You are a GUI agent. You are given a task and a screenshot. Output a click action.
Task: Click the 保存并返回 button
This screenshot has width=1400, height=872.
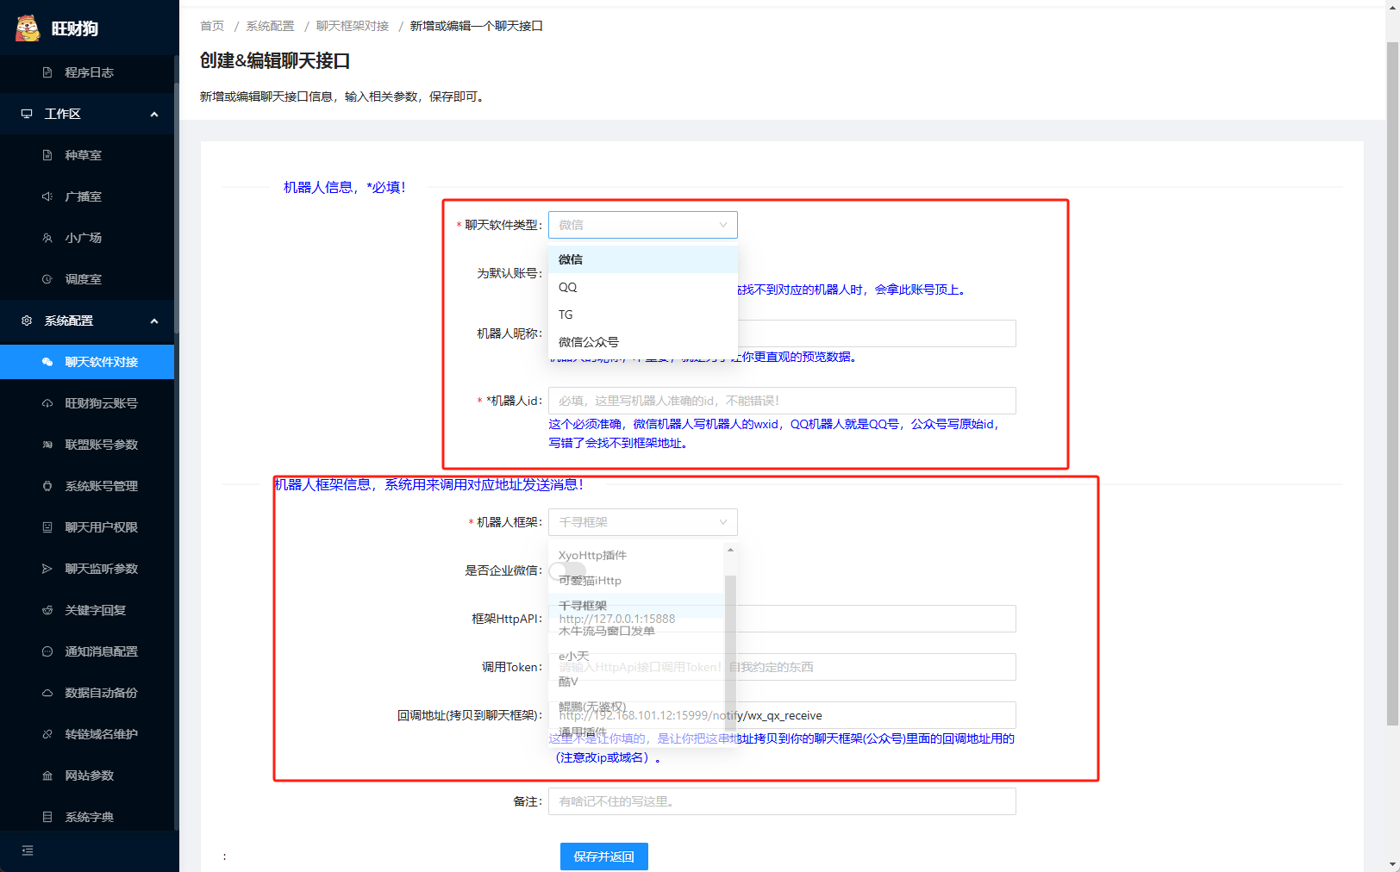tap(604, 856)
